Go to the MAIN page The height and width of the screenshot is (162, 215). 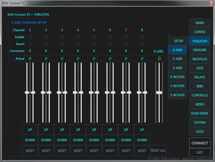click(200, 23)
